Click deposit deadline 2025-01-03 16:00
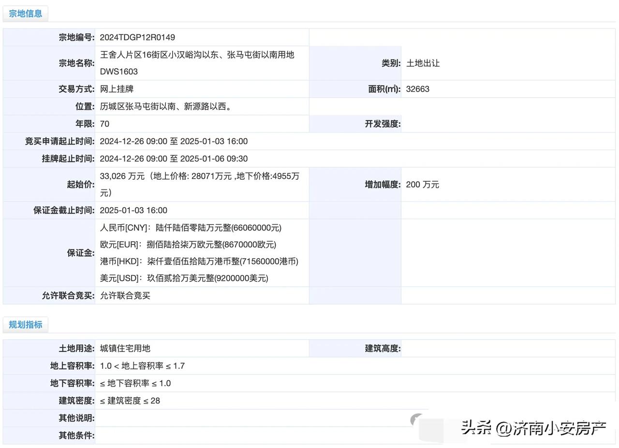Screen dimensions: 619x448 133,210
